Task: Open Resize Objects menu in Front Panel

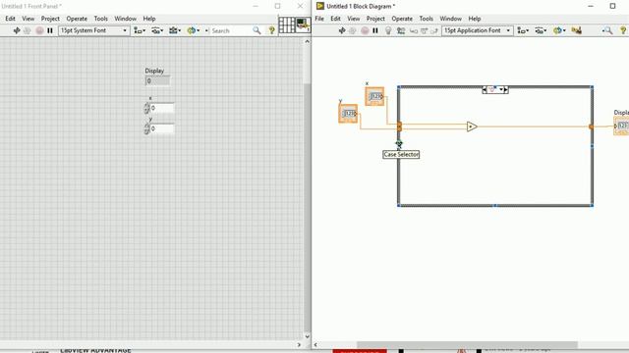Action: click(x=175, y=30)
